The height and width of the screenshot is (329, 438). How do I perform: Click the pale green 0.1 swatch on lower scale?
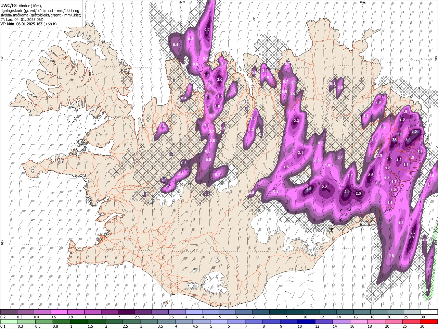(9, 321)
